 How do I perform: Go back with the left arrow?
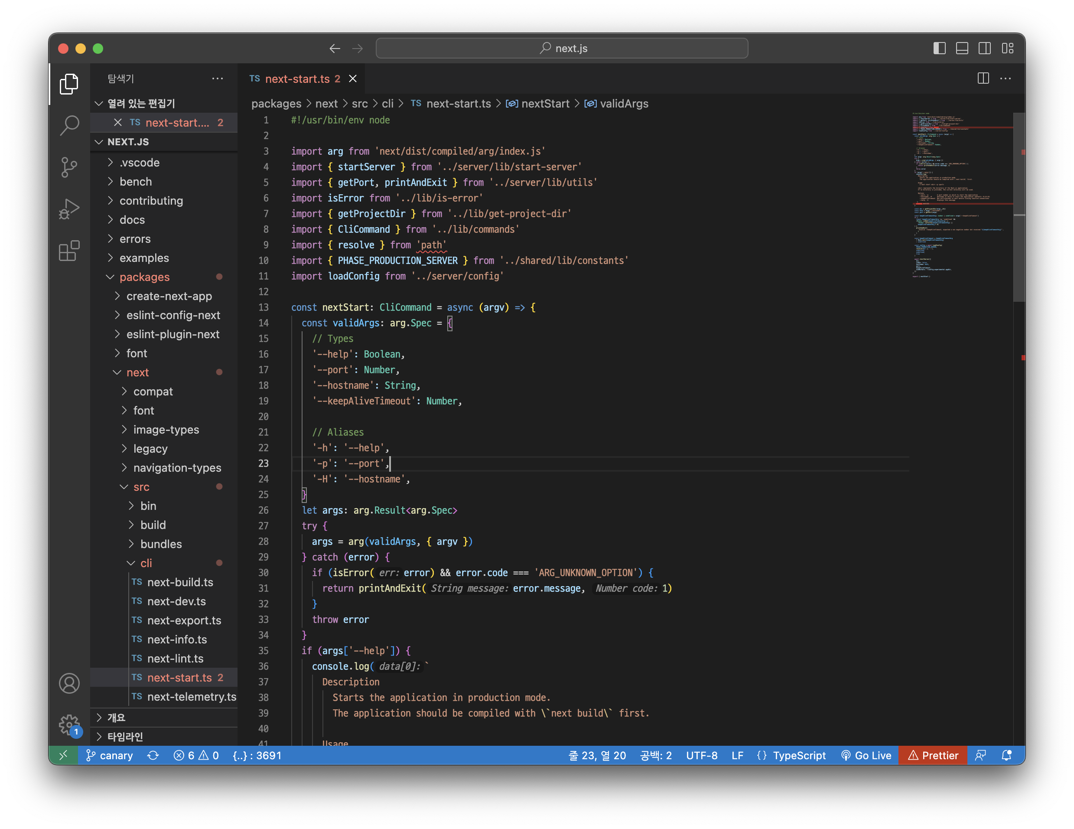(x=335, y=48)
